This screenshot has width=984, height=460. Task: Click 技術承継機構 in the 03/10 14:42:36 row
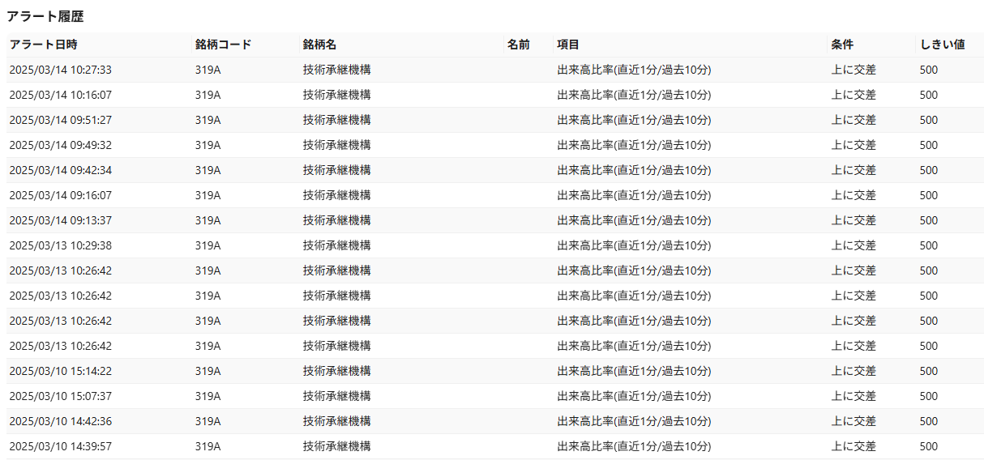(337, 421)
